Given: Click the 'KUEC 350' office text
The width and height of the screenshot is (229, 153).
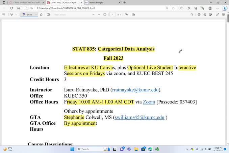Looking at the screenshot, I should 75,96.
